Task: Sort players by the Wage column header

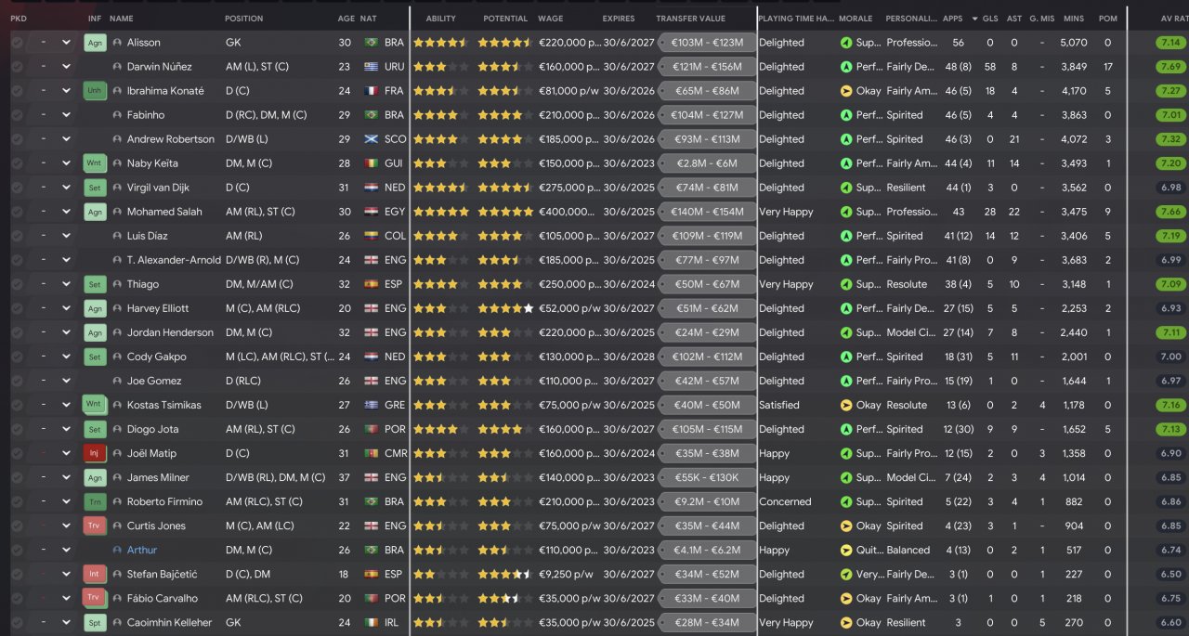Action: click(550, 19)
